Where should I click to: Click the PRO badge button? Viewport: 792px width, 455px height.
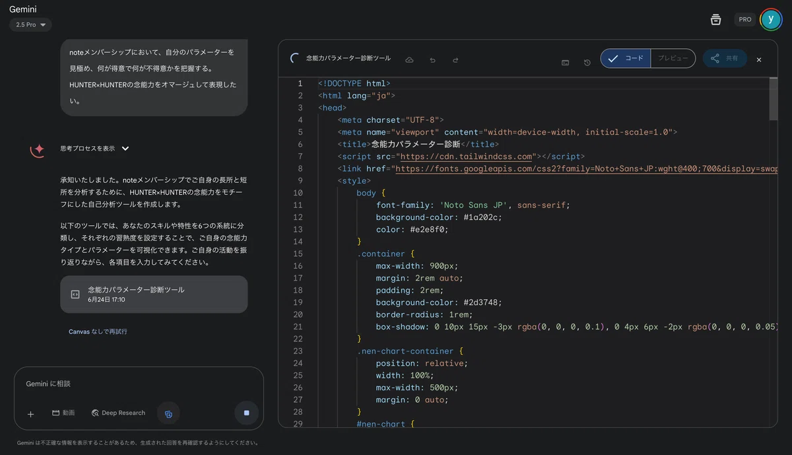745,19
